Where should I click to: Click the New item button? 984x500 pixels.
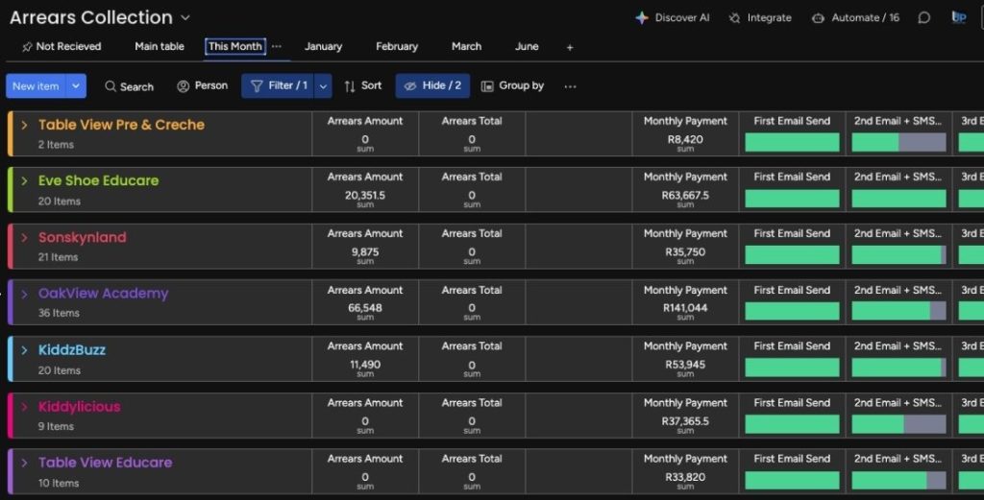pyautogui.click(x=36, y=86)
